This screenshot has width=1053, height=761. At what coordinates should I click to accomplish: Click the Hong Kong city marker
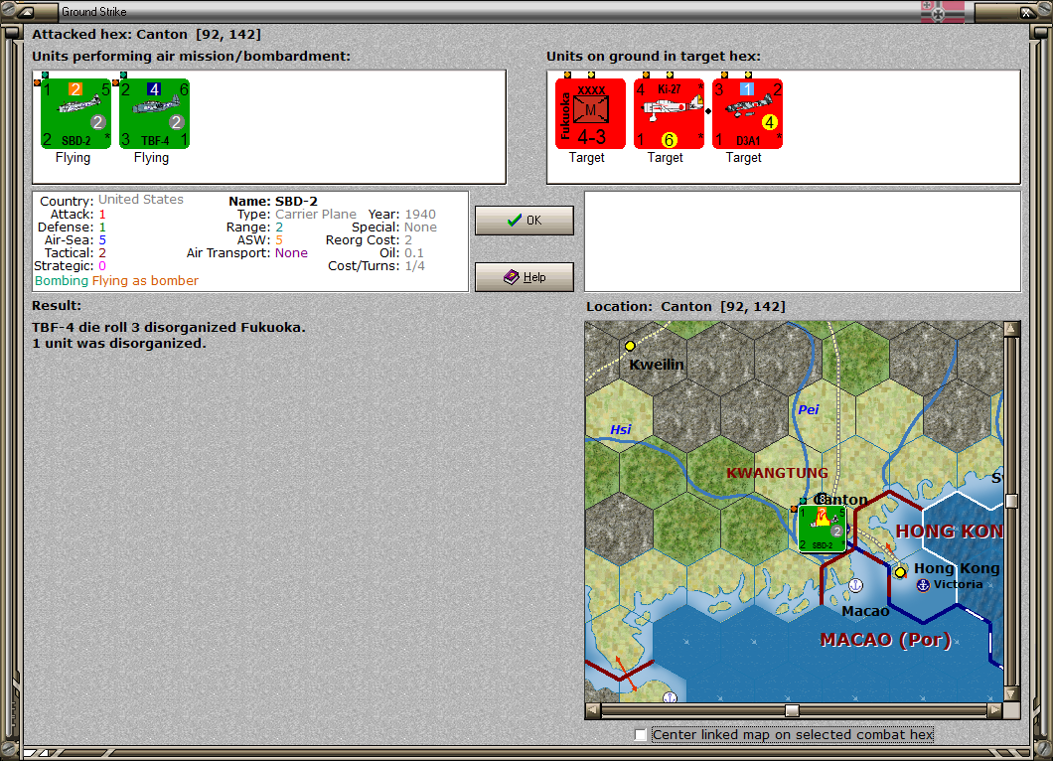(901, 572)
